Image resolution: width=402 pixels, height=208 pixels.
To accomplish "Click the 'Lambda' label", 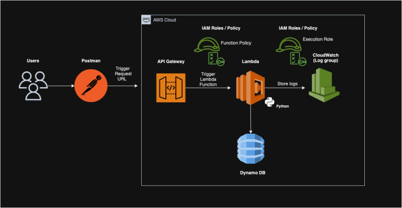I will pos(250,62).
